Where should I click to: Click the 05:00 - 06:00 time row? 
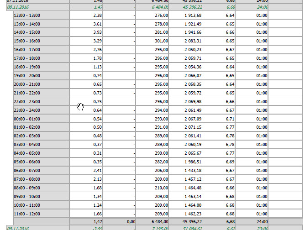click(158, 162)
